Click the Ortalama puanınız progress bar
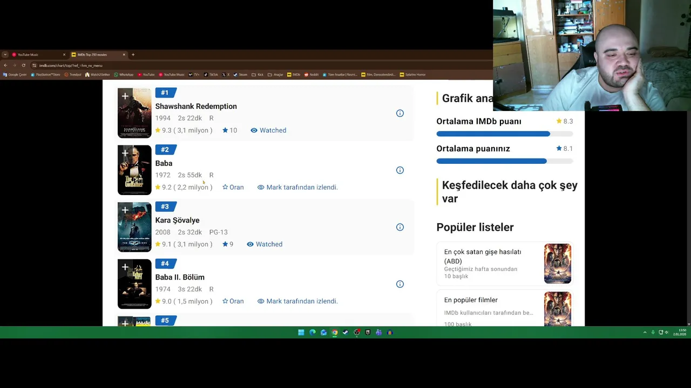Viewport: 691px width, 388px height. (x=504, y=161)
